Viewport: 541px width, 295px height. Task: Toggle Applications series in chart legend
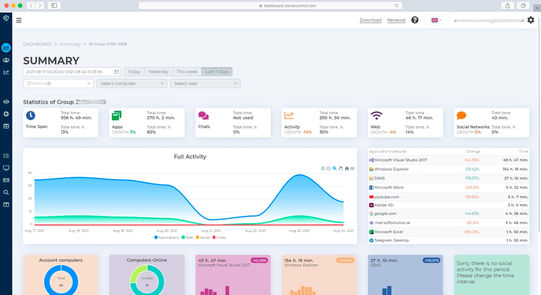[166, 237]
